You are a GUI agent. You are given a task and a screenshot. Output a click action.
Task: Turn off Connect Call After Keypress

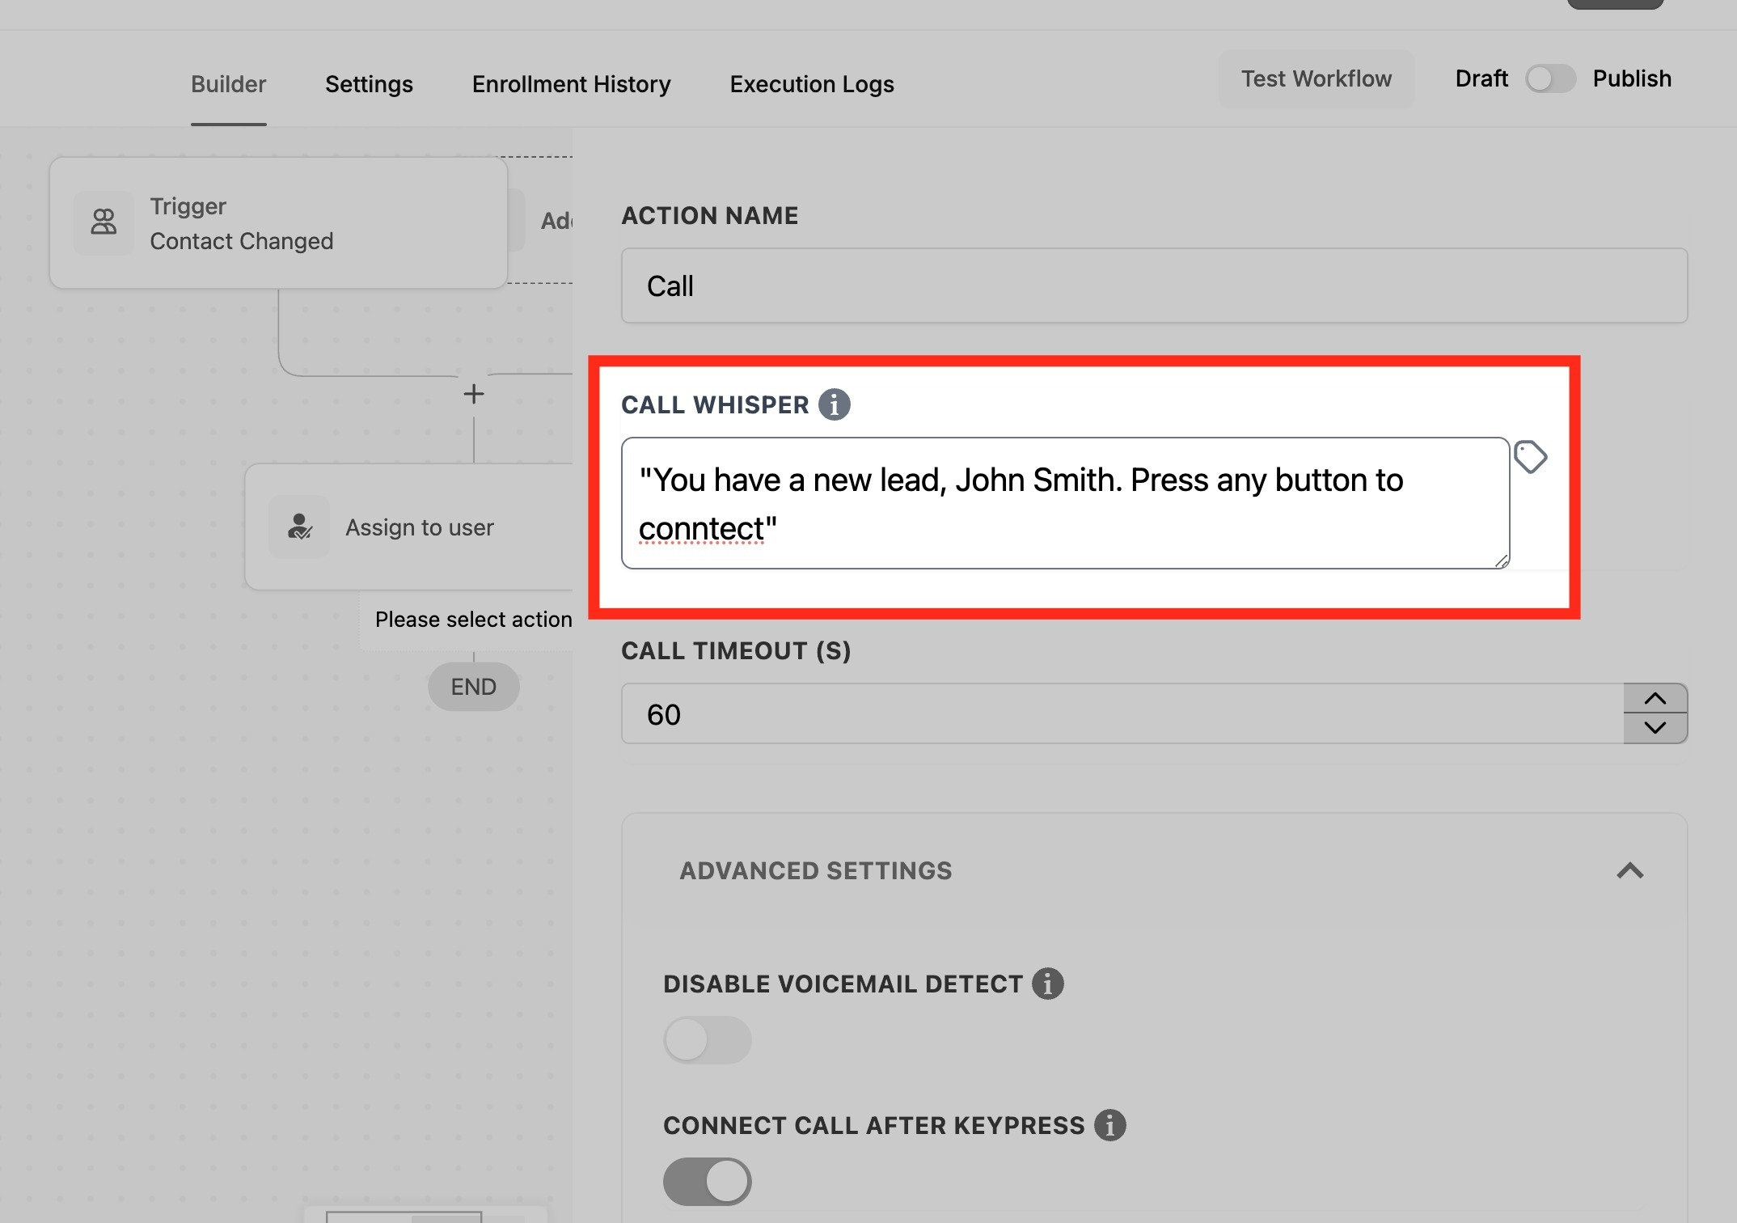[707, 1181]
